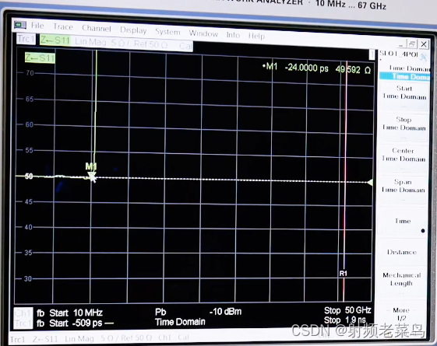The height and width of the screenshot is (346, 437).
Task: Click the highlighted Z←S11 in trace line
Action: click(x=55, y=40)
